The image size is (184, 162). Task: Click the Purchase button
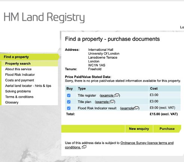tap(167, 129)
